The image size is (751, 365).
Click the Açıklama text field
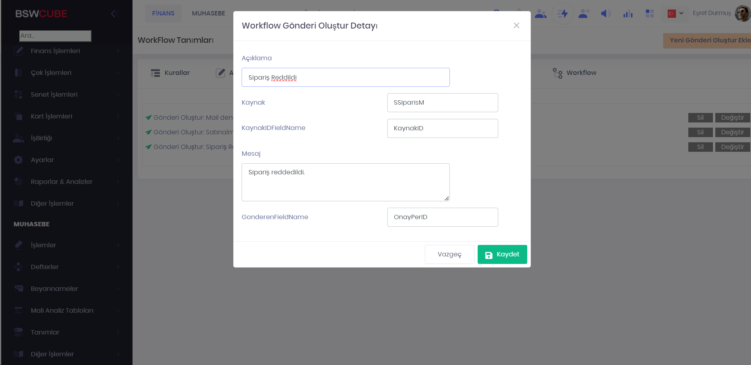(345, 77)
